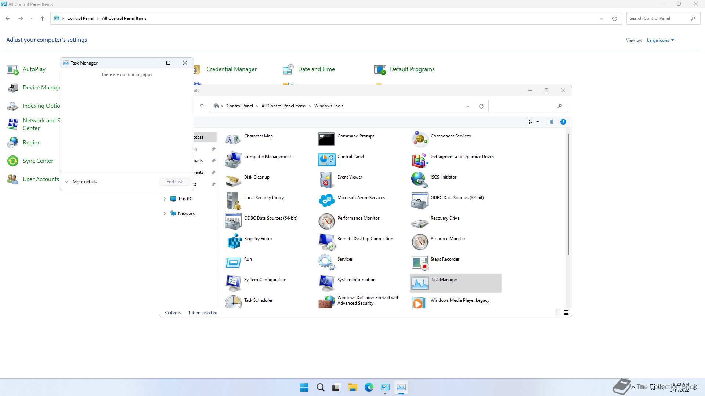This screenshot has width=705, height=396.
Task: Click the End task button
Action: pyautogui.click(x=175, y=182)
